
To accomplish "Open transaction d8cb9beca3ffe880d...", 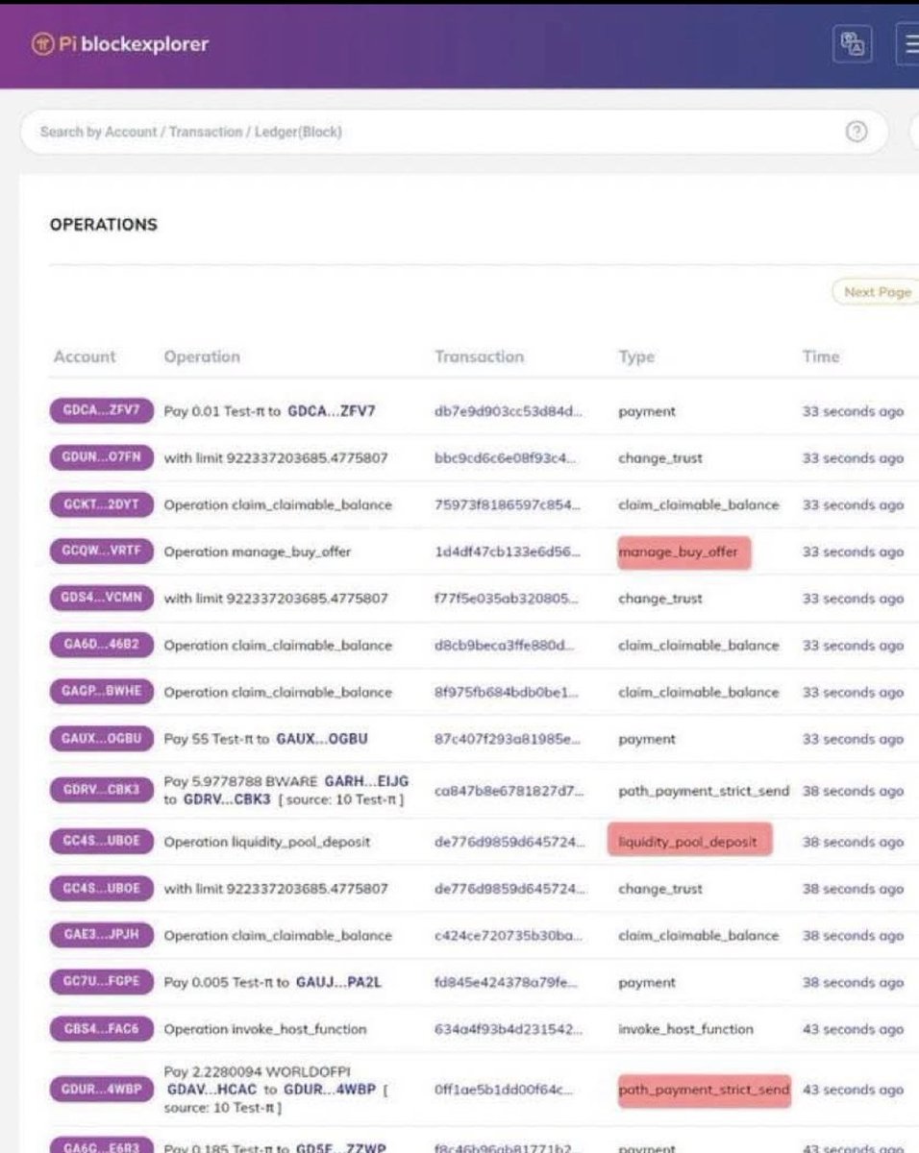I will pyautogui.click(x=504, y=646).
